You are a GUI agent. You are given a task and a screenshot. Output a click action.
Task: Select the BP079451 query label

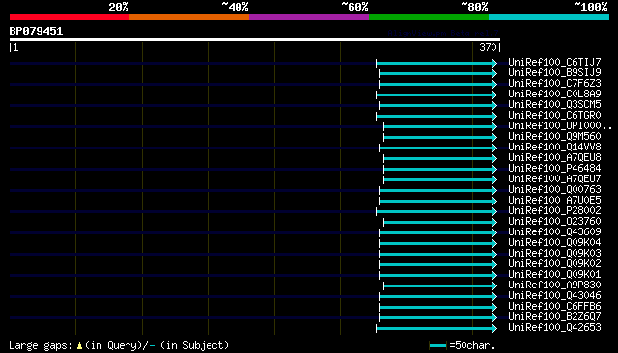pyautogui.click(x=36, y=31)
